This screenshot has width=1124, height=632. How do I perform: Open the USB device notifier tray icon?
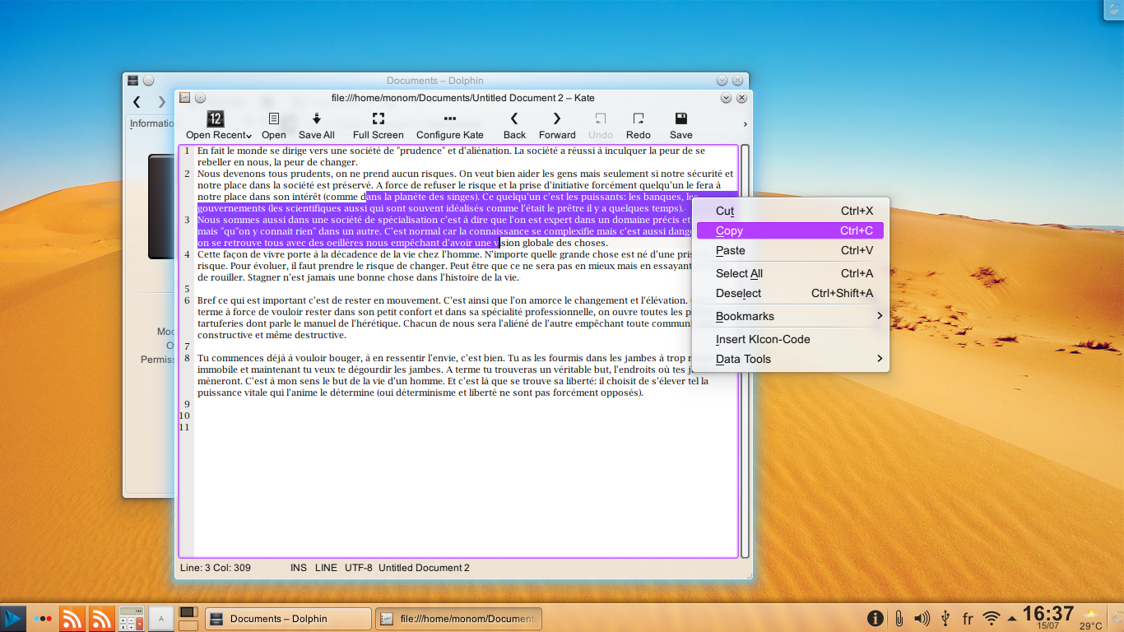pyautogui.click(x=945, y=618)
